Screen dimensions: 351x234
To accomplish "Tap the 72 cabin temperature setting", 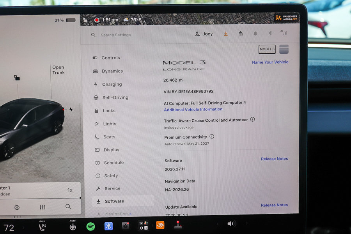I will 9,228.
